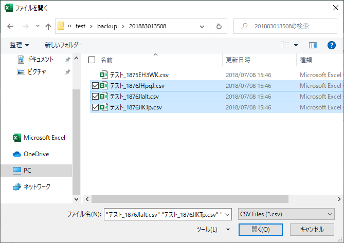Click the change view layout icon

(x=285, y=45)
